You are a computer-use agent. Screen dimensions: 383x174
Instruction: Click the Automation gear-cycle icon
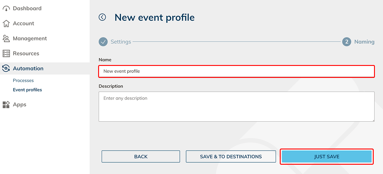(6, 69)
